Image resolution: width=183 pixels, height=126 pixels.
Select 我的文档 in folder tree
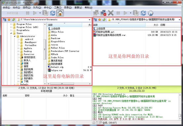coord(28,75)
